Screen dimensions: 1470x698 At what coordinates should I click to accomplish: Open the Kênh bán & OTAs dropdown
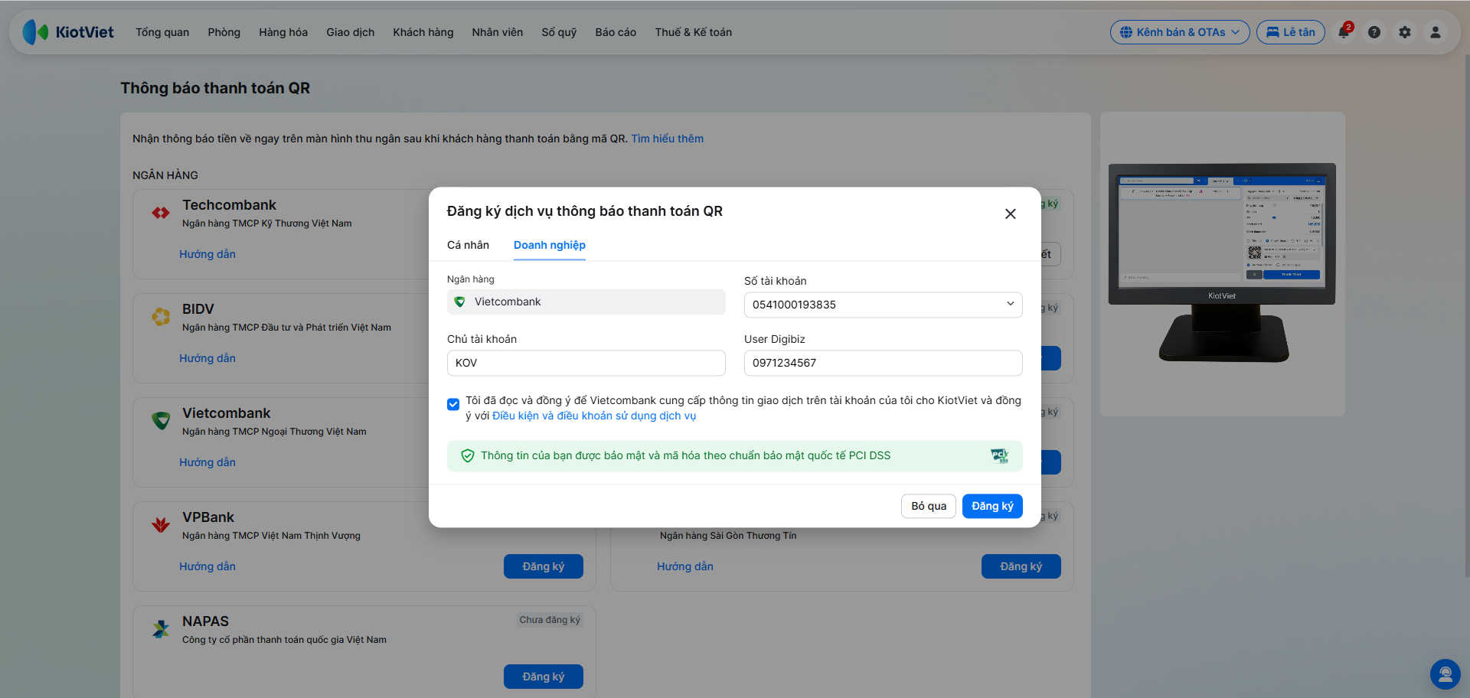(x=1180, y=32)
